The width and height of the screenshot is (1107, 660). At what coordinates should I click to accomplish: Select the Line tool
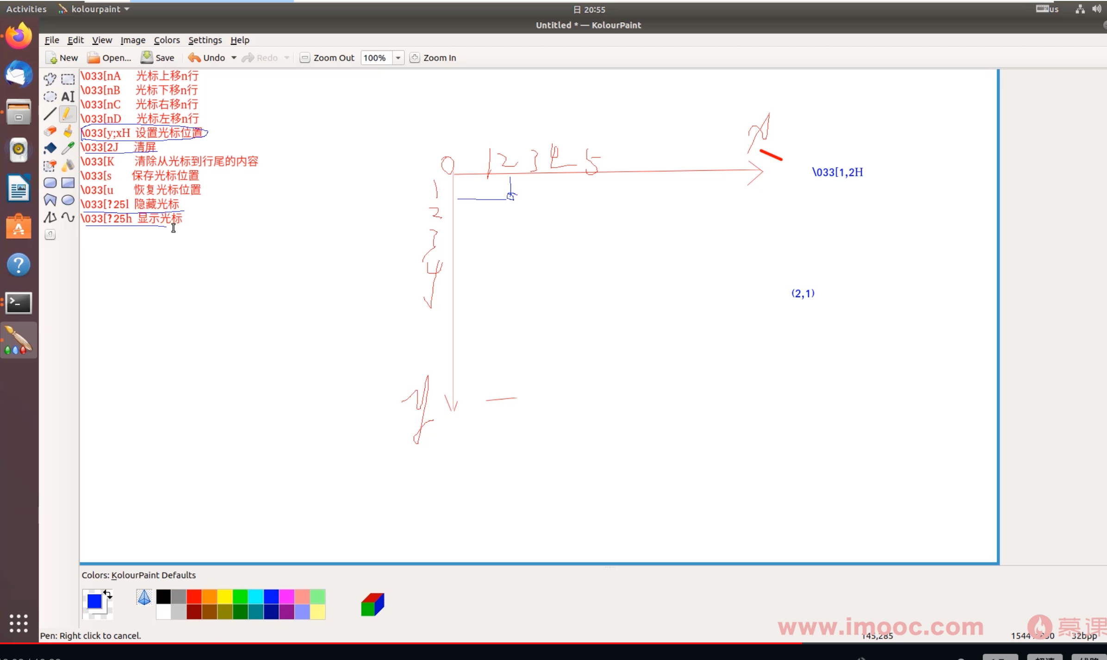coord(50,114)
